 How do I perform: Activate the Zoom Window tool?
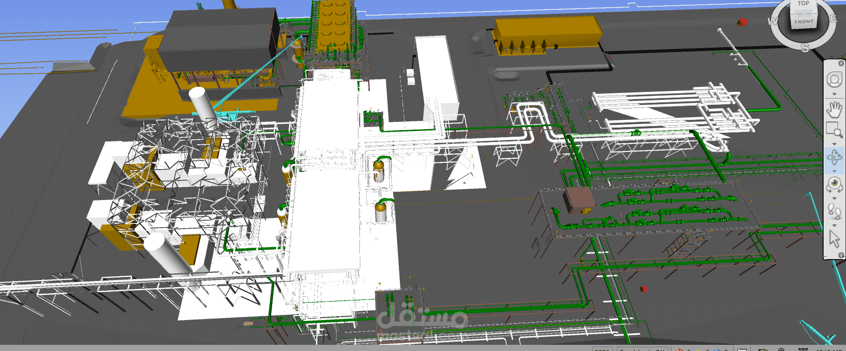(834, 130)
